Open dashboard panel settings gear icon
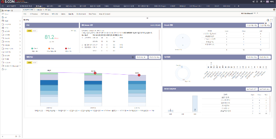Viewport: 276px width, 139px height. pyautogui.click(x=268, y=20)
